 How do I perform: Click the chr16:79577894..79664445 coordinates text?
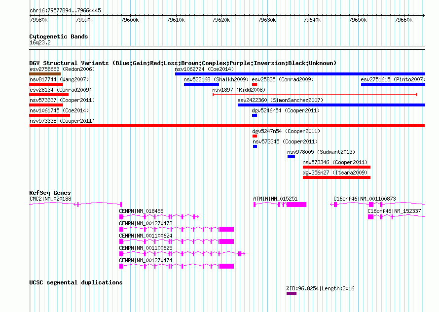(x=65, y=11)
